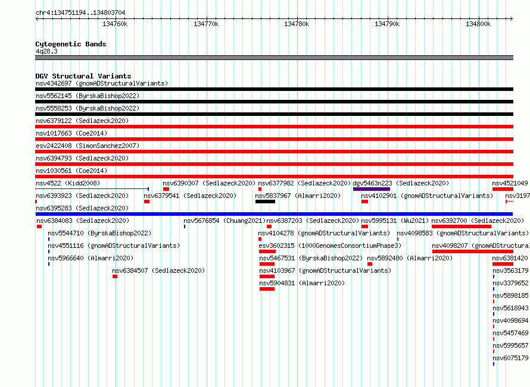This screenshot has width=530, height=387.
Task: Open the nsv5904831 Almarri2020 label
Action: 302,283
